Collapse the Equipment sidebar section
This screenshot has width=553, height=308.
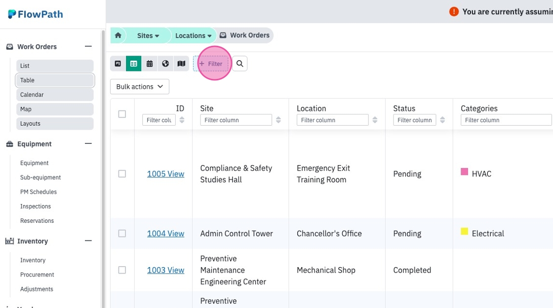[88, 143]
